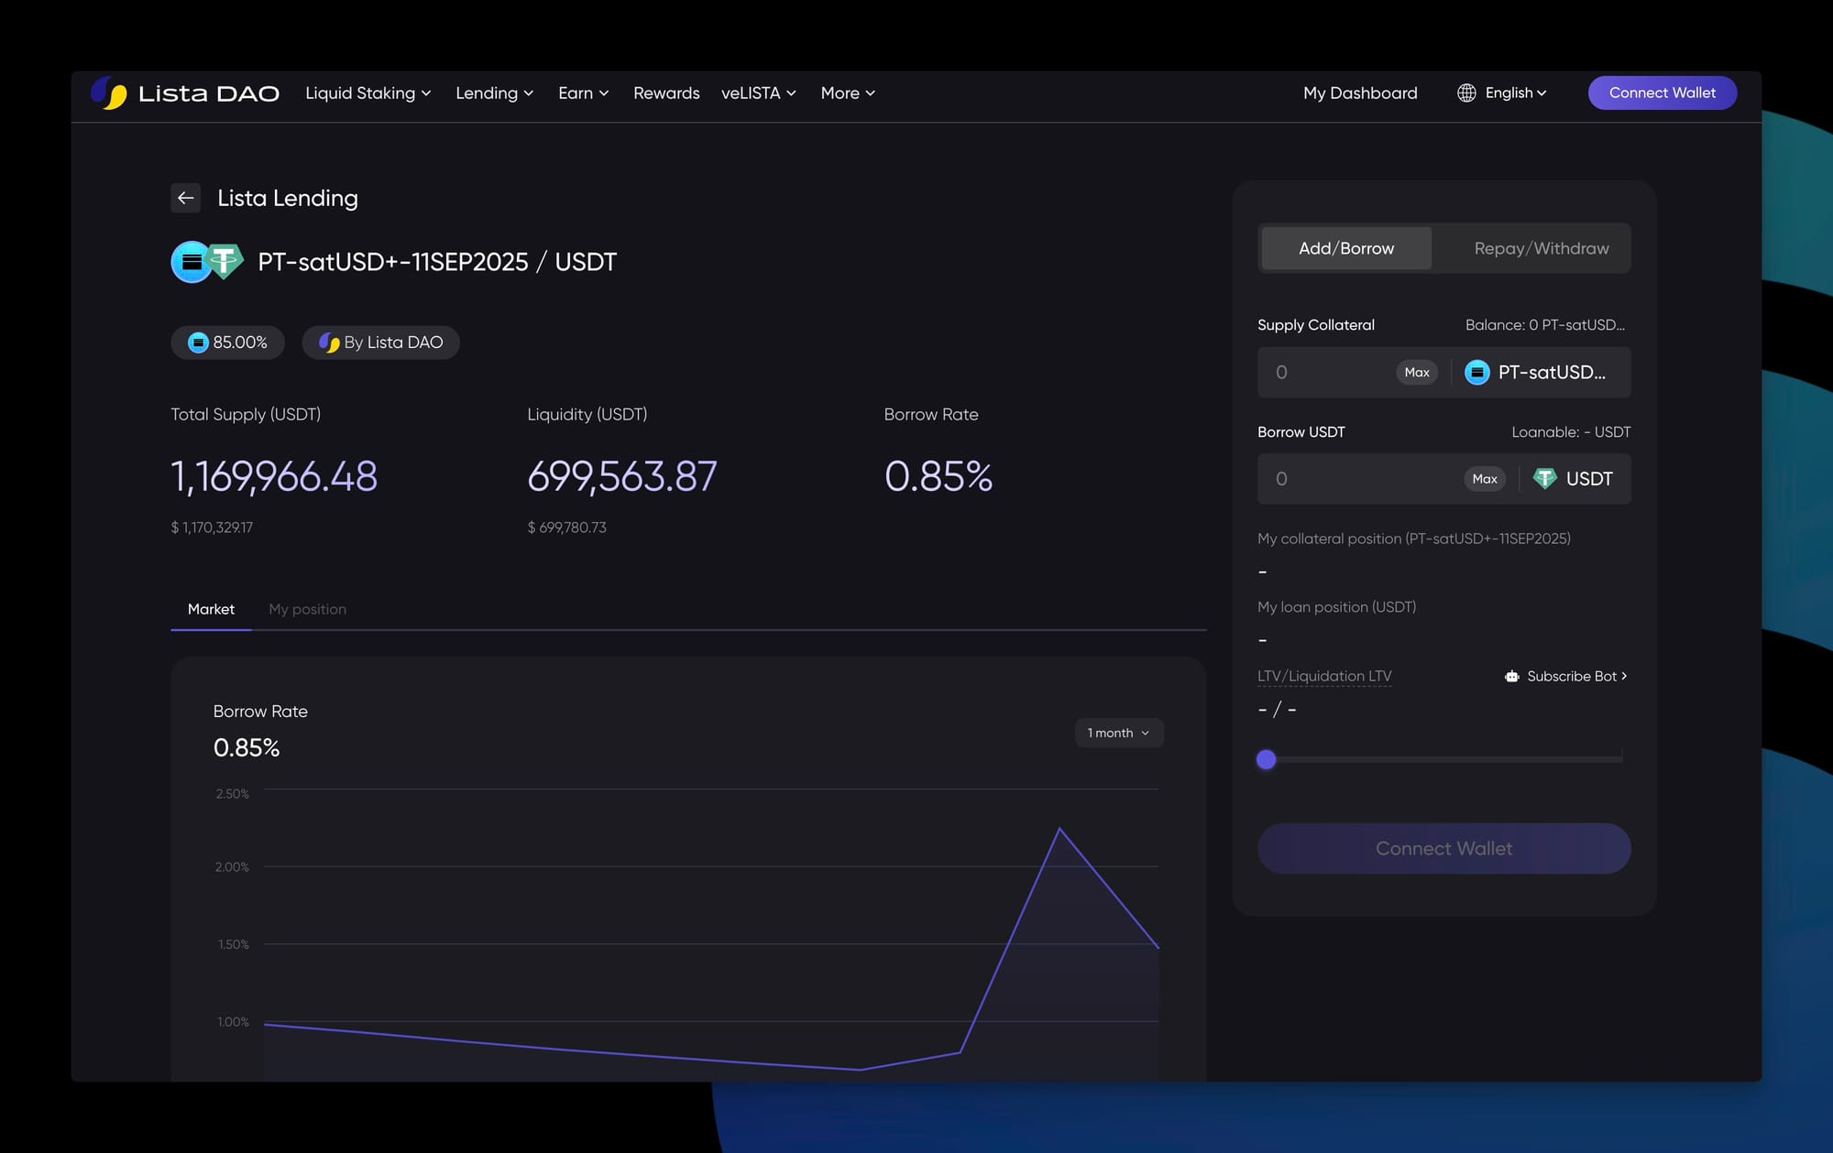Select the Add/Borrow mode
Image resolution: width=1833 pixels, height=1153 pixels.
(1345, 248)
